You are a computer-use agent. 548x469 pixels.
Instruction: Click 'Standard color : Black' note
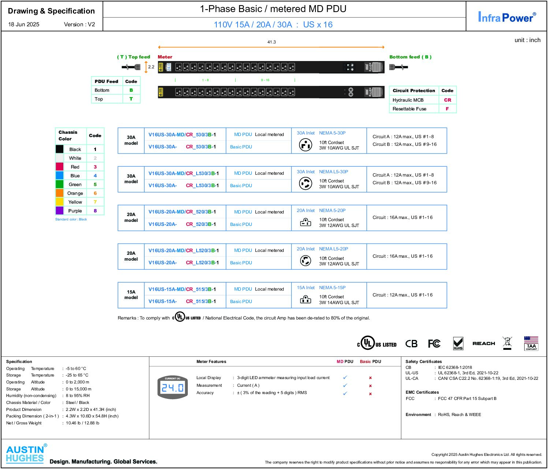71,219
